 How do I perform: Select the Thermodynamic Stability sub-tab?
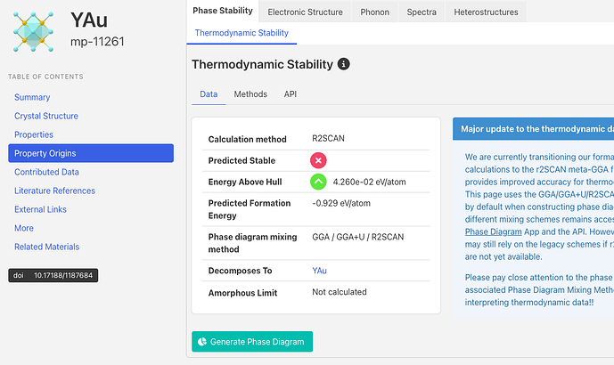click(242, 33)
